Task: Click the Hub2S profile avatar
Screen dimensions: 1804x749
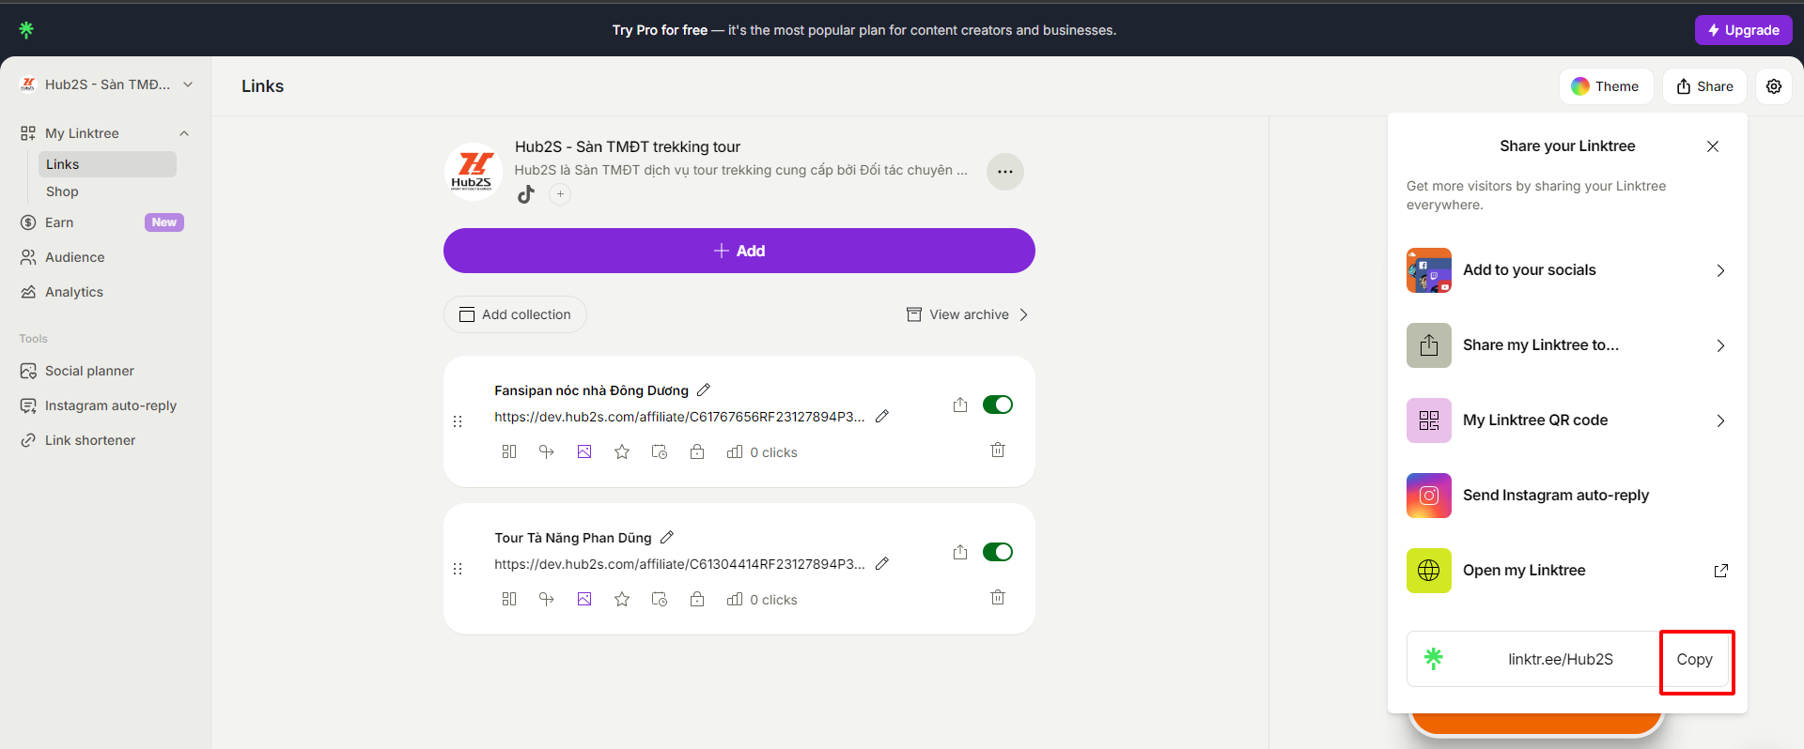Action: [473, 172]
